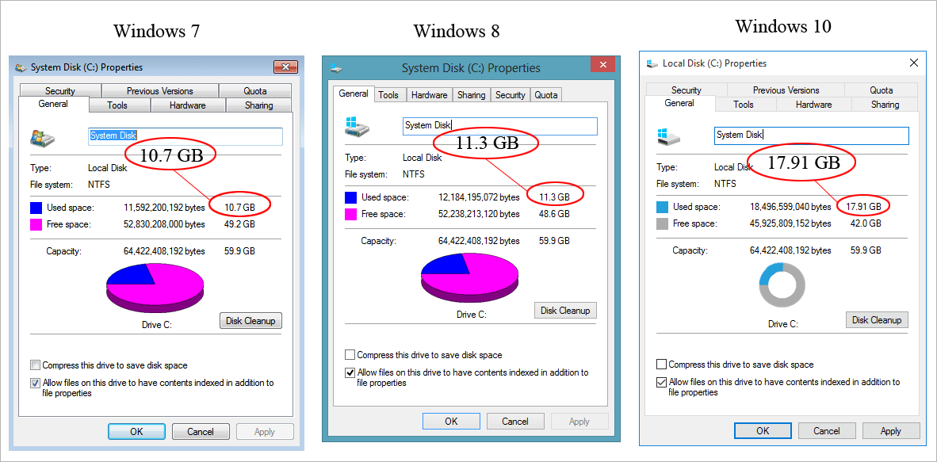Click the System Disk name field in Windows 10
Screen dimensions: 937x462
812,136
